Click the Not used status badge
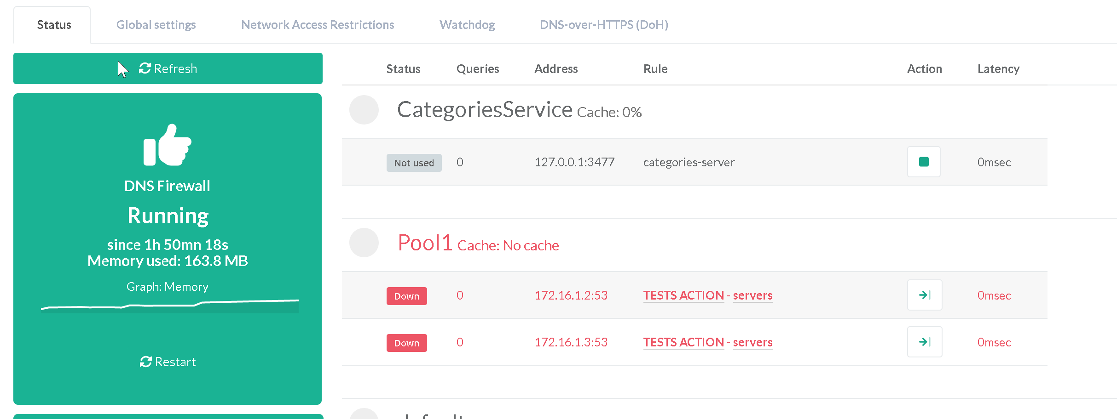1117x419 pixels. click(x=414, y=163)
